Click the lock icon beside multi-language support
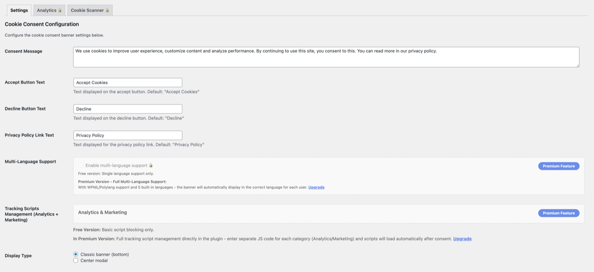The image size is (594, 272). click(150, 165)
